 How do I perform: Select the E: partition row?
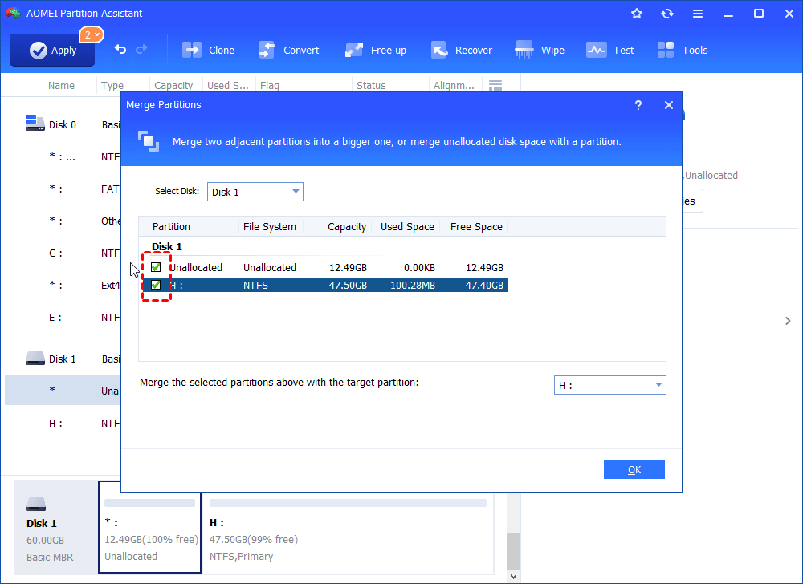pyautogui.click(x=63, y=317)
